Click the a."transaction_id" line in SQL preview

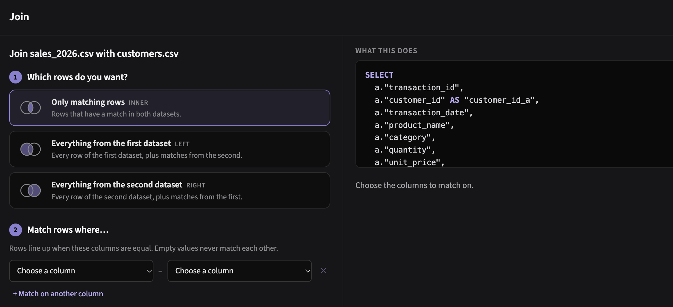[419, 88]
